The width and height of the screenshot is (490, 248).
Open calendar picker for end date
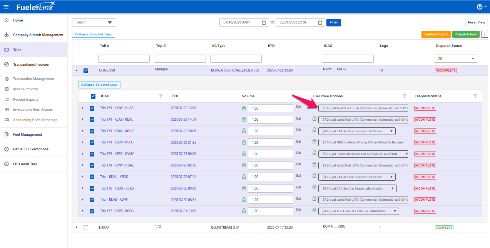tap(320, 22)
